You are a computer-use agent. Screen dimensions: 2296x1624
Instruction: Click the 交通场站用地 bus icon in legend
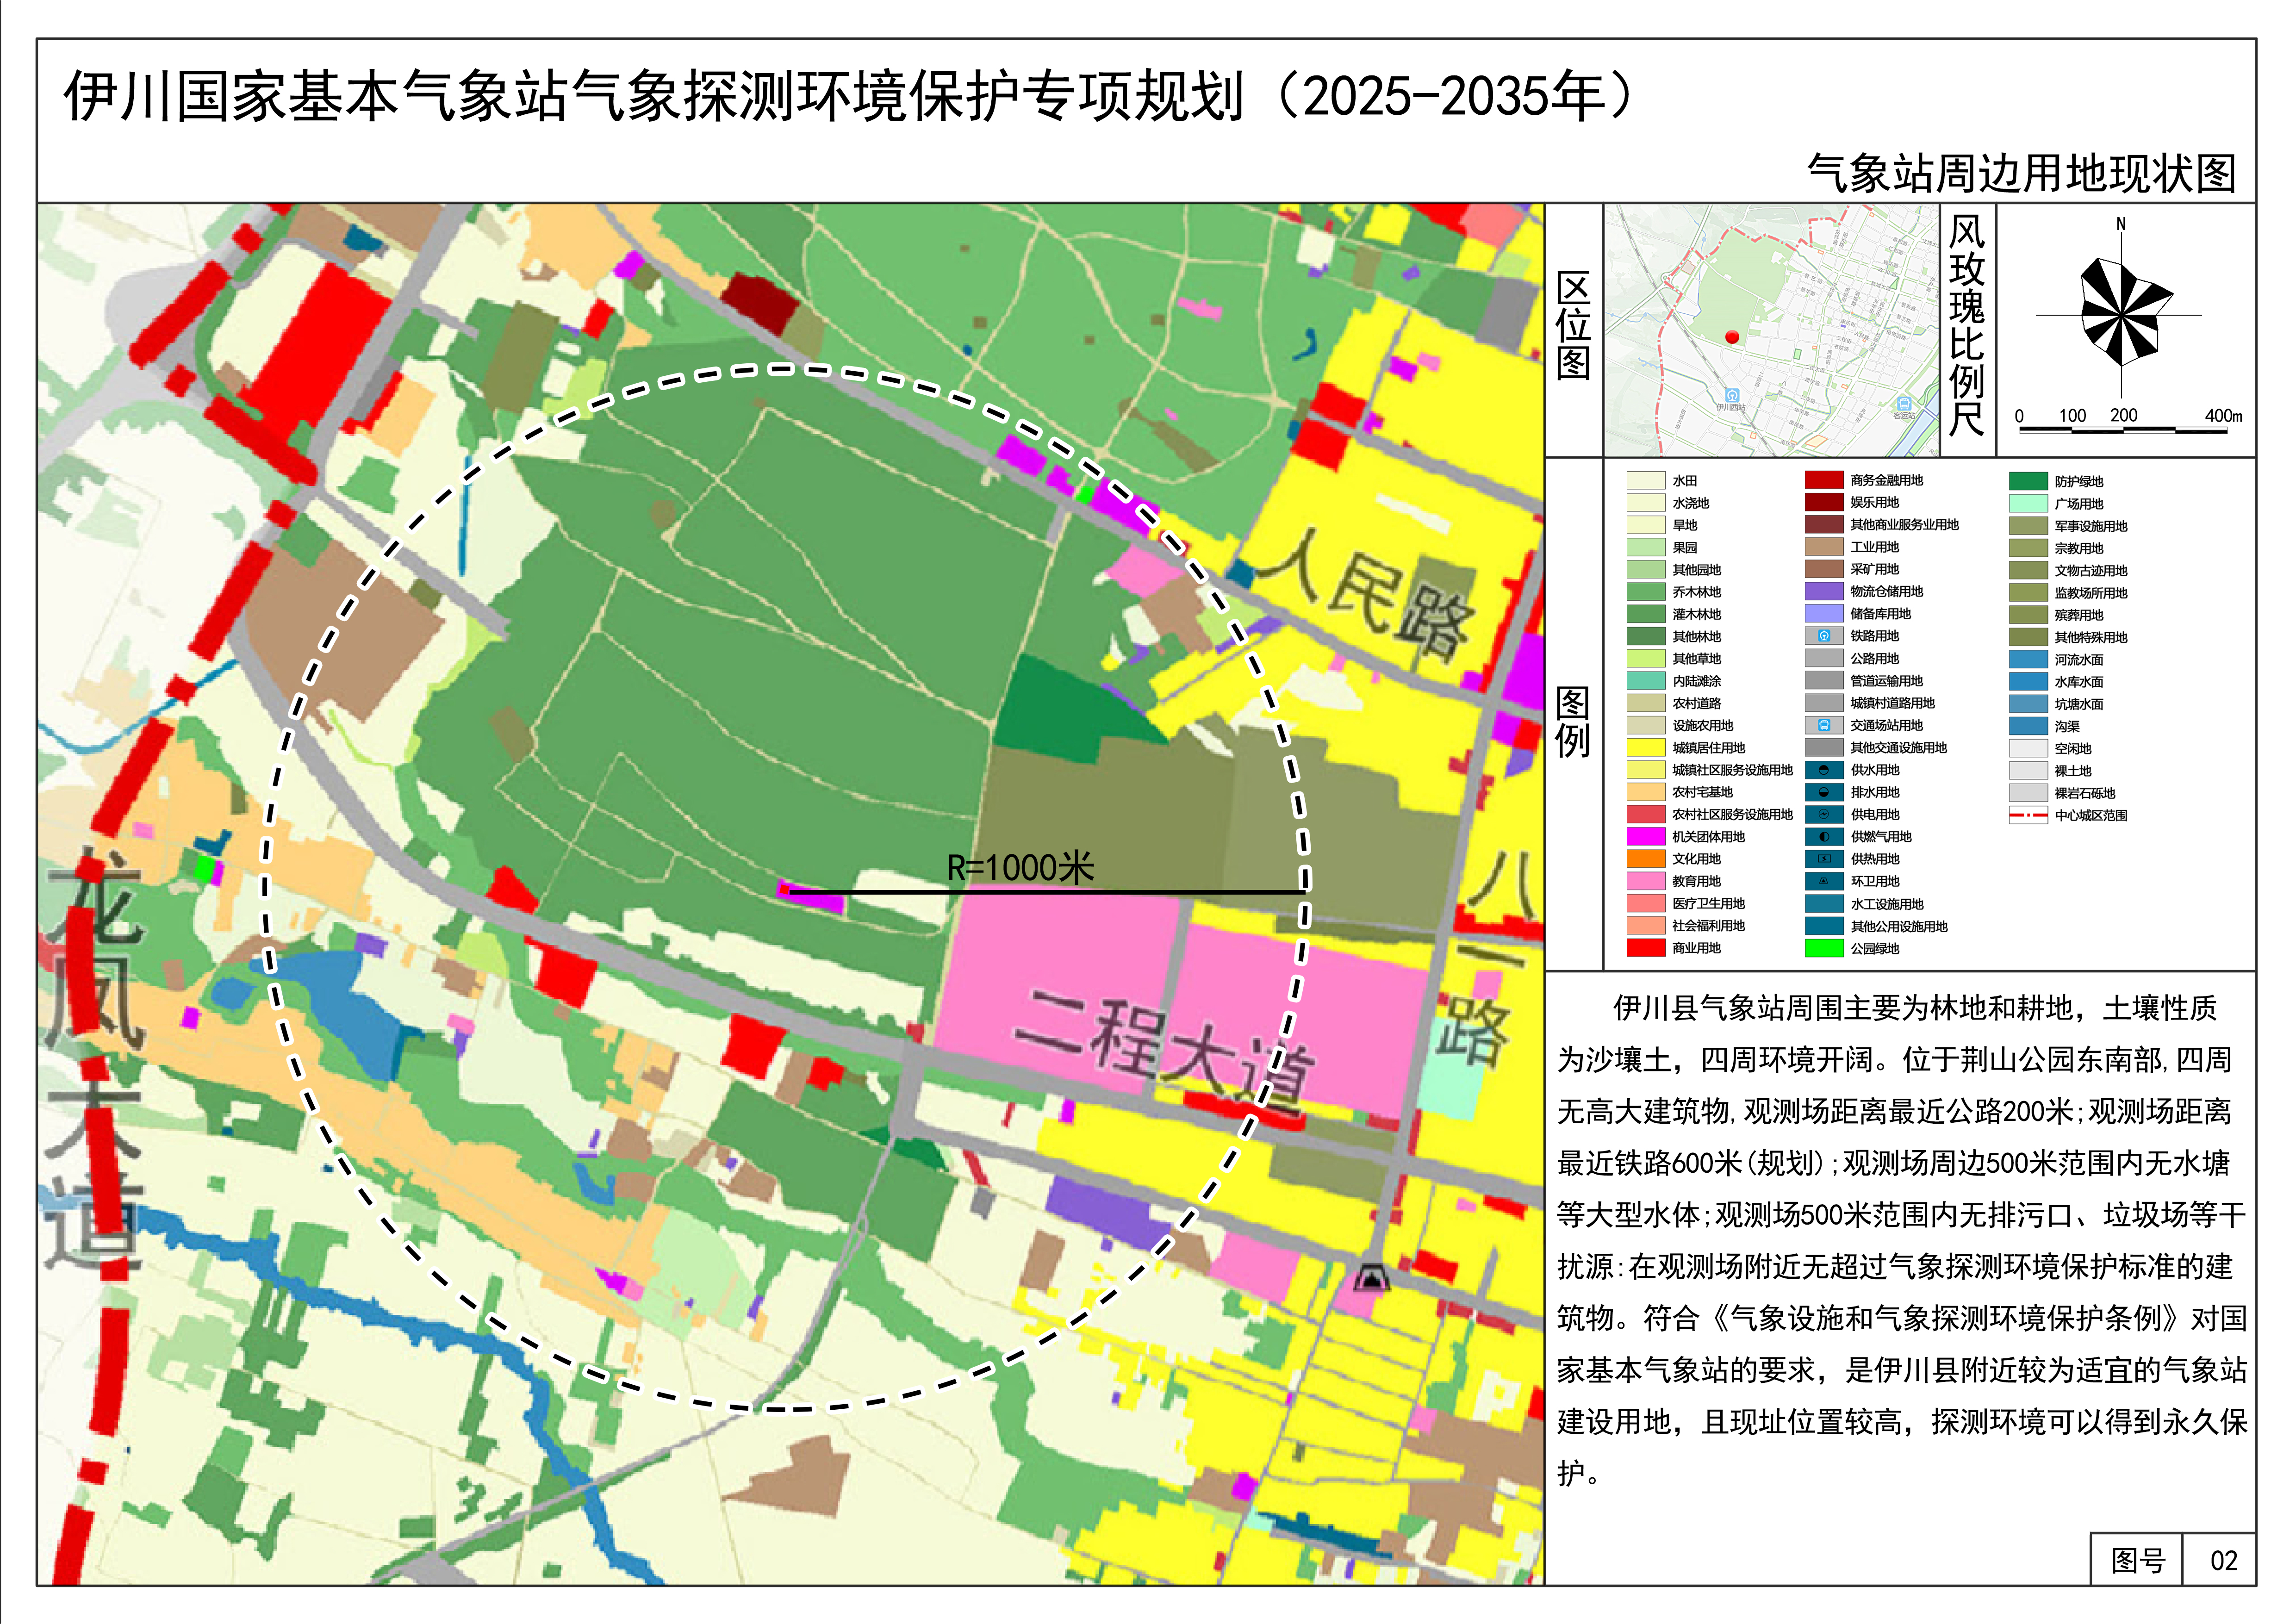[x=1824, y=725]
